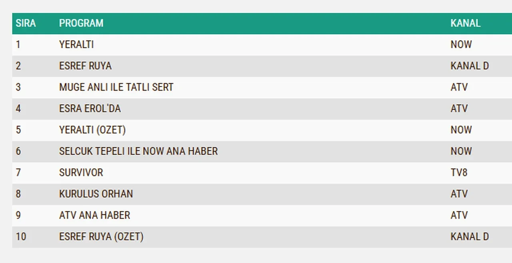512x263 pixels.
Task: Click the SURVIVOR program name
Action: coord(81,173)
